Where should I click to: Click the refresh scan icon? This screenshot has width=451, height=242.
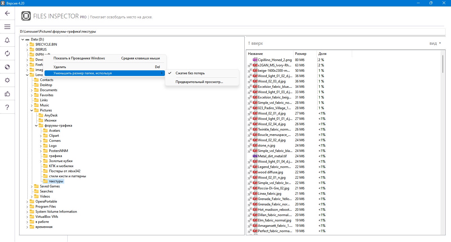pos(7,53)
